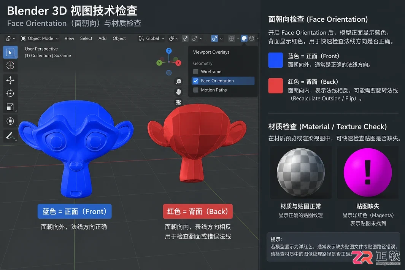Open the proportional editing falloff dropdown
Screen dimensions: 405x270
(x=201, y=38)
